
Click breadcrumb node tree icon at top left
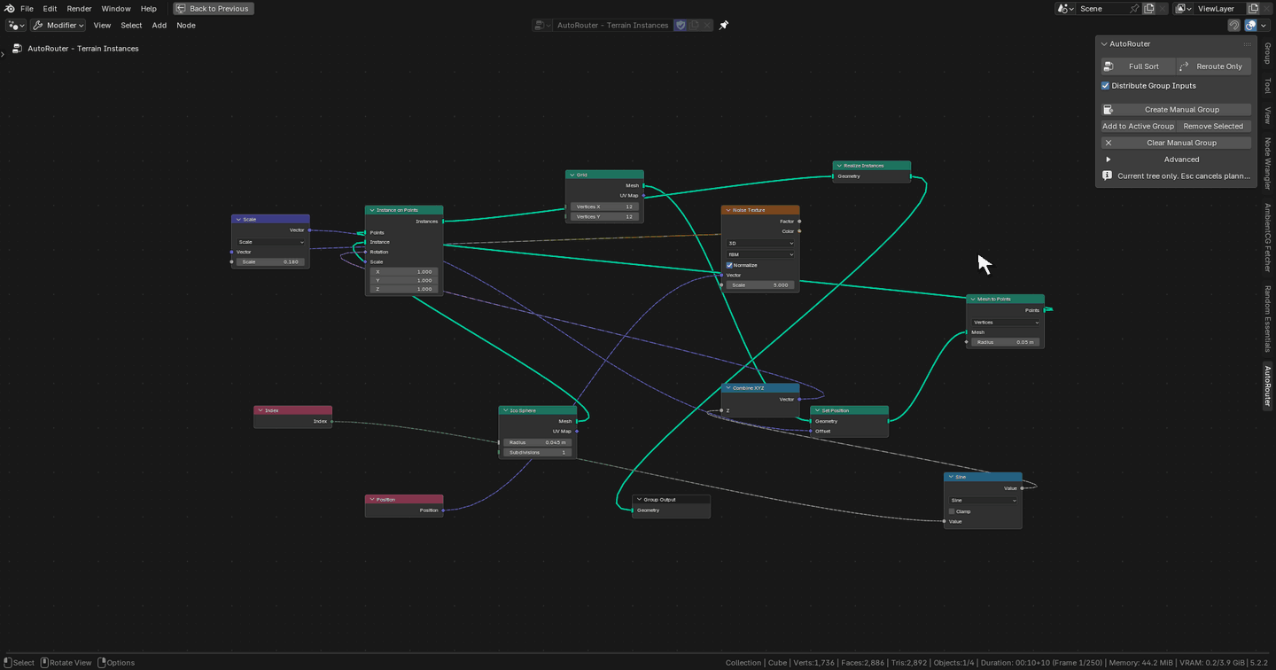coord(17,49)
